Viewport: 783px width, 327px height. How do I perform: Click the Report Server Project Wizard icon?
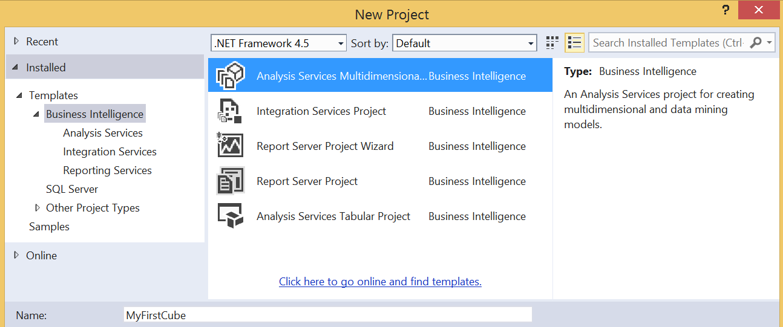pos(230,146)
